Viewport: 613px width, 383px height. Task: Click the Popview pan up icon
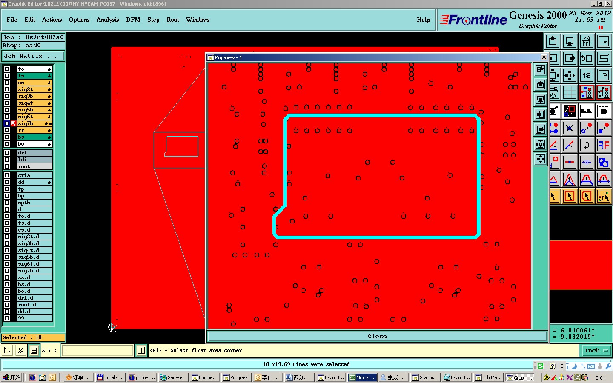pyautogui.click(x=540, y=84)
